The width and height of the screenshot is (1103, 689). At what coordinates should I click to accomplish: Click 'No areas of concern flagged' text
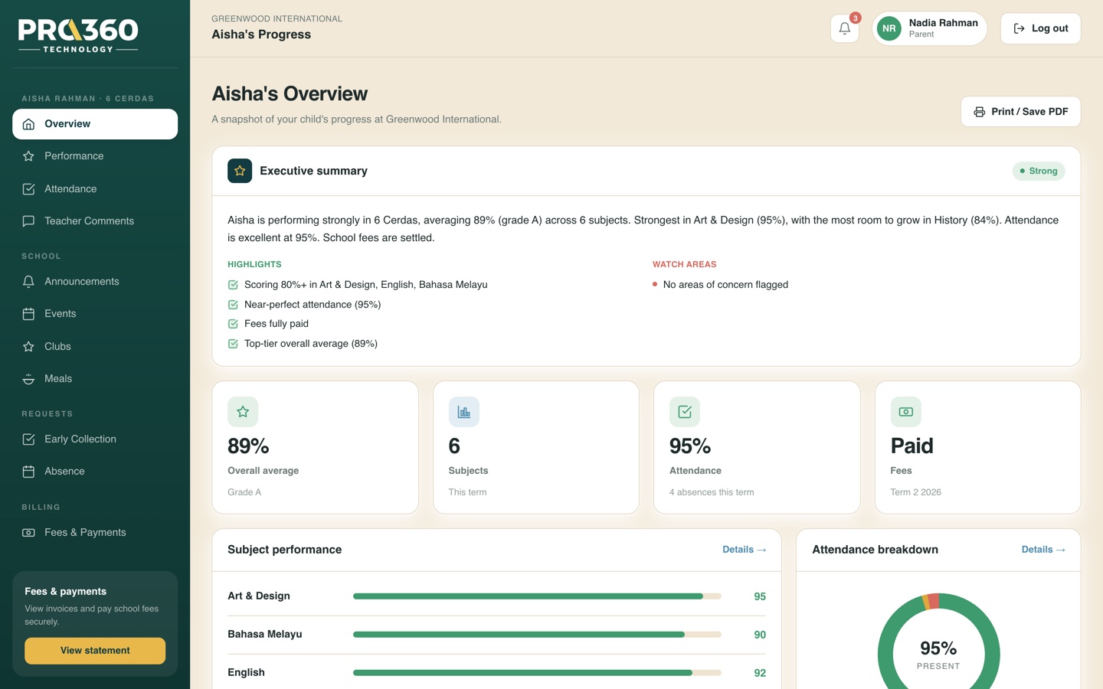pyautogui.click(x=725, y=285)
